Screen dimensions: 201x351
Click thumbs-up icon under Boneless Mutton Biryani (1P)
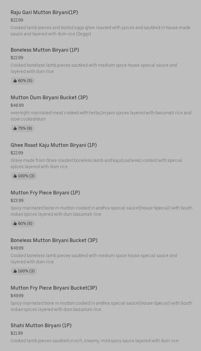[x=15, y=81]
